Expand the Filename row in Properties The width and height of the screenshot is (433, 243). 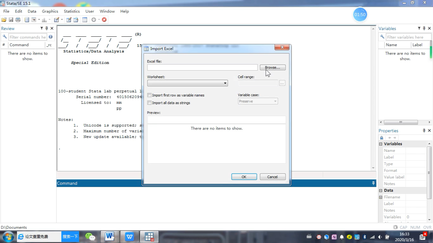click(381, 197)
